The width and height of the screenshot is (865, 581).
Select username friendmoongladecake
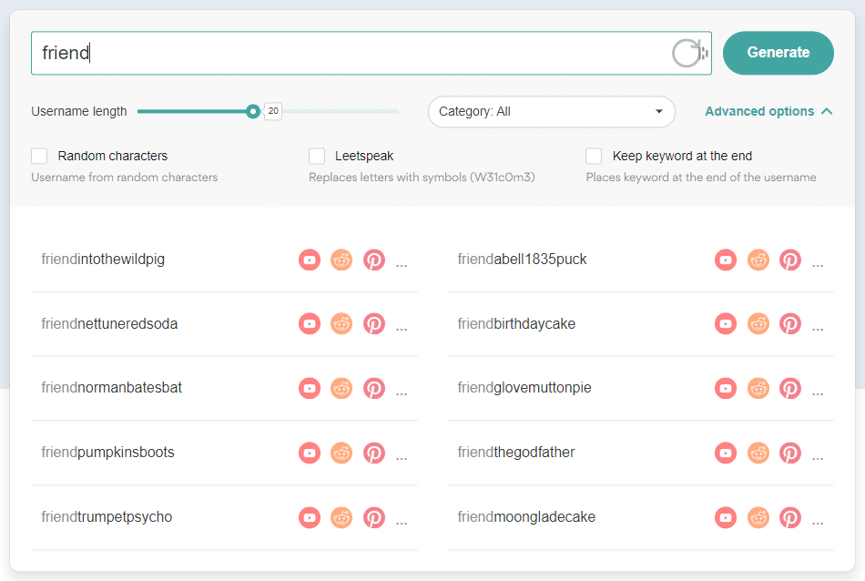(x=526, y=516)
